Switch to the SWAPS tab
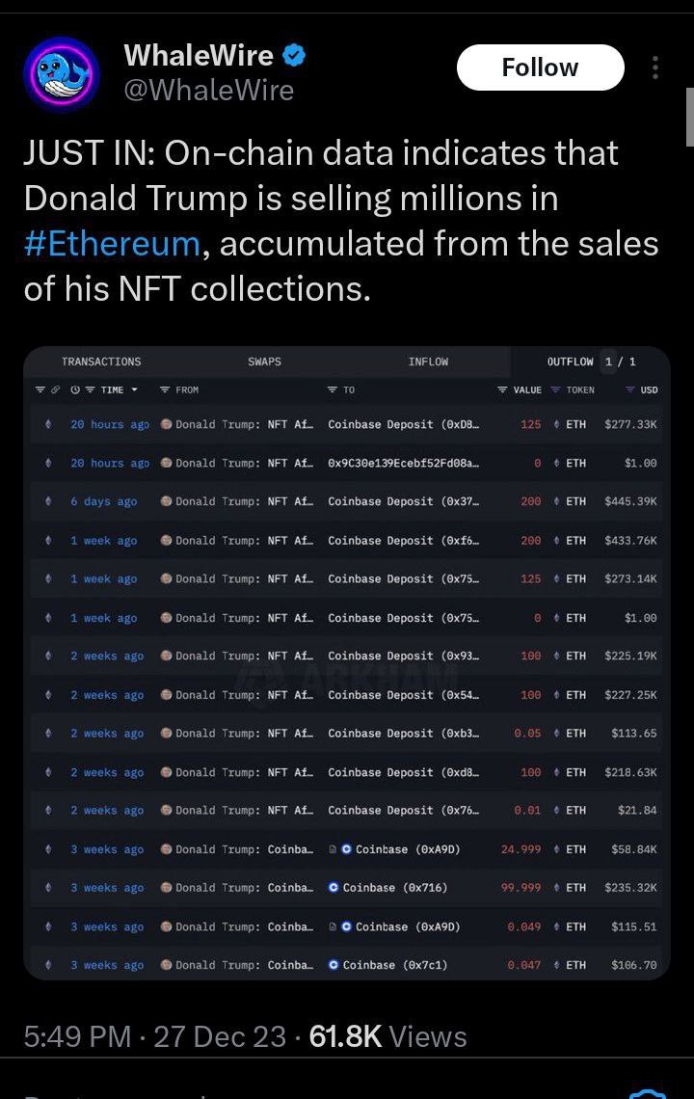 [x=264, y=362]
